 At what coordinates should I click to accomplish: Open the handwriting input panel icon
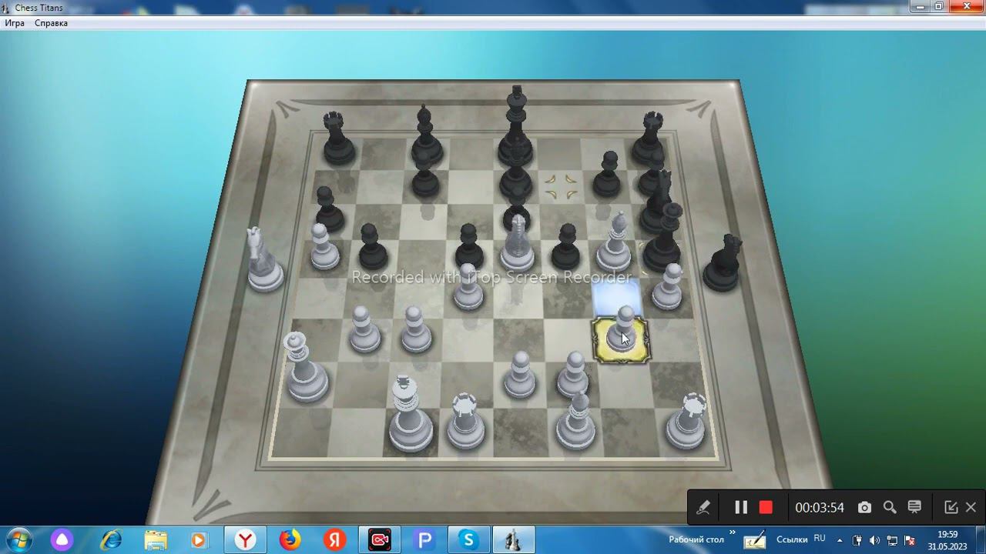[x=754, y=540]
